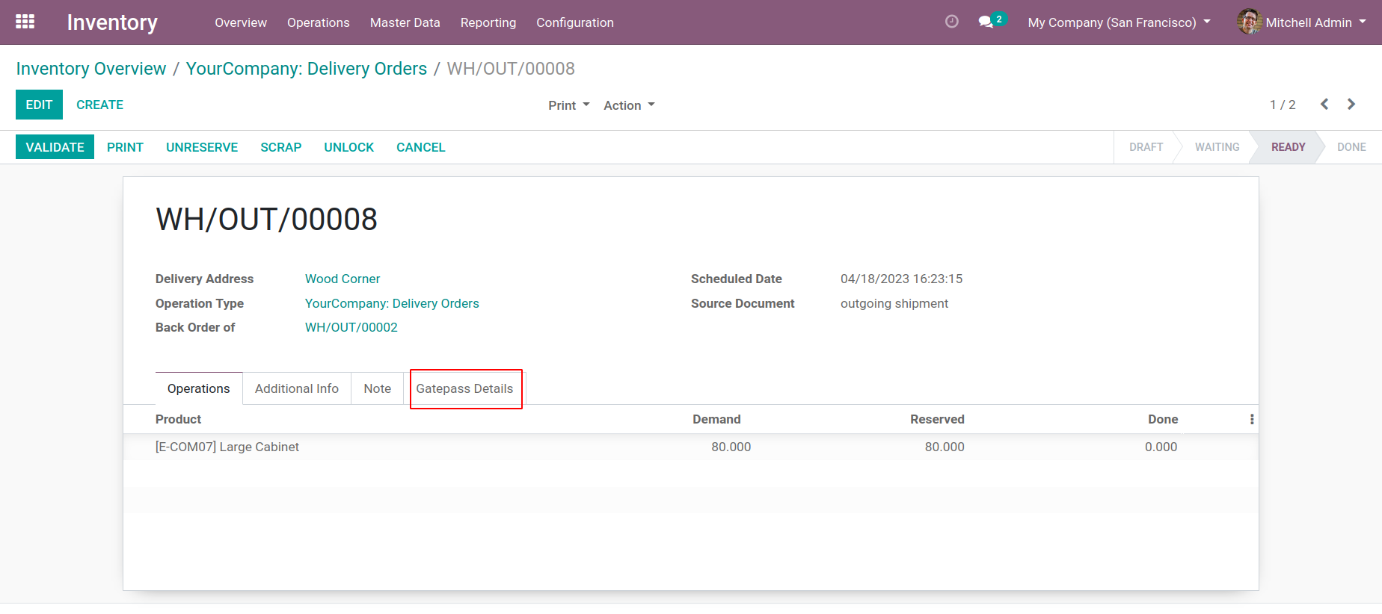Click the Done value 0.000
This screenshot has width=1382, height=614.
coord(1161,447)
